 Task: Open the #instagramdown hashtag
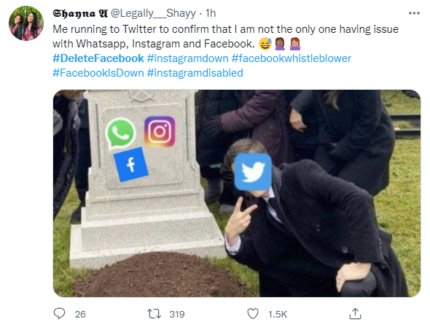point(187,58)
